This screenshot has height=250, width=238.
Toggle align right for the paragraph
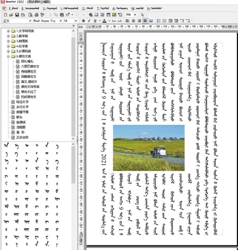(139, 21)
